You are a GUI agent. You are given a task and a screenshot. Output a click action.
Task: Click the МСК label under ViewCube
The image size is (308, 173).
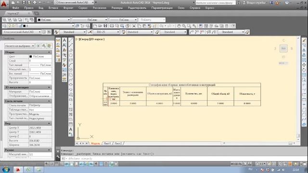(x=283, y=63)
